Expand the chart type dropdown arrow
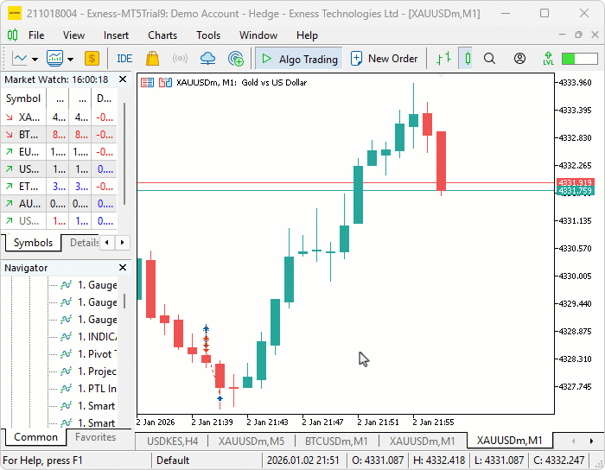605x470 pixels. click(x=35, y=60)
